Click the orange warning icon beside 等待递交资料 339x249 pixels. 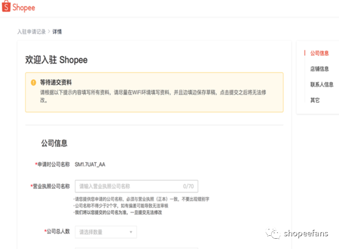pos(34,83)
